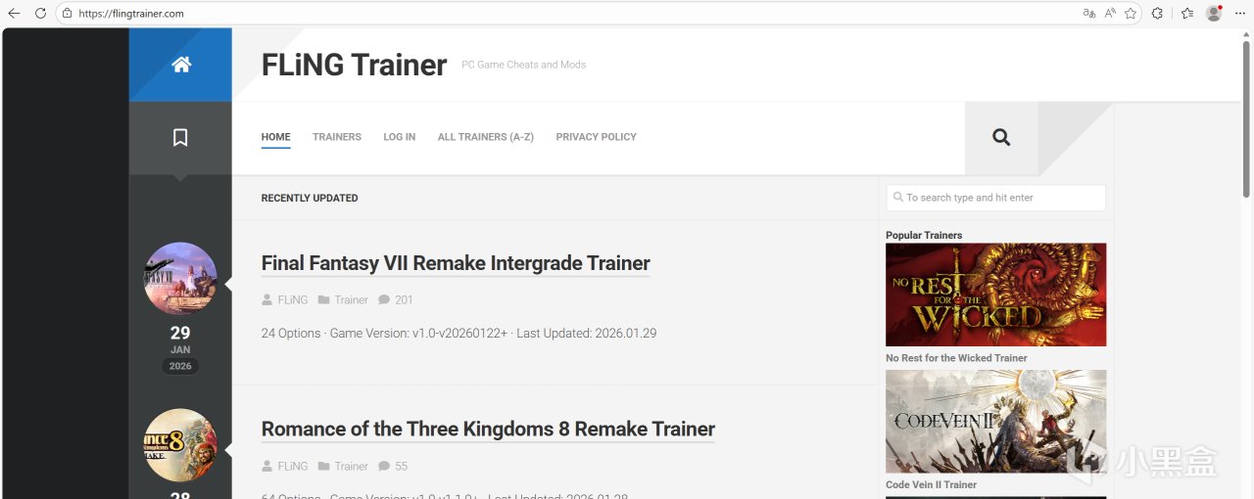Open the LOG IN navigation item
Screen dimensions: 1254x499
point(400,137)
